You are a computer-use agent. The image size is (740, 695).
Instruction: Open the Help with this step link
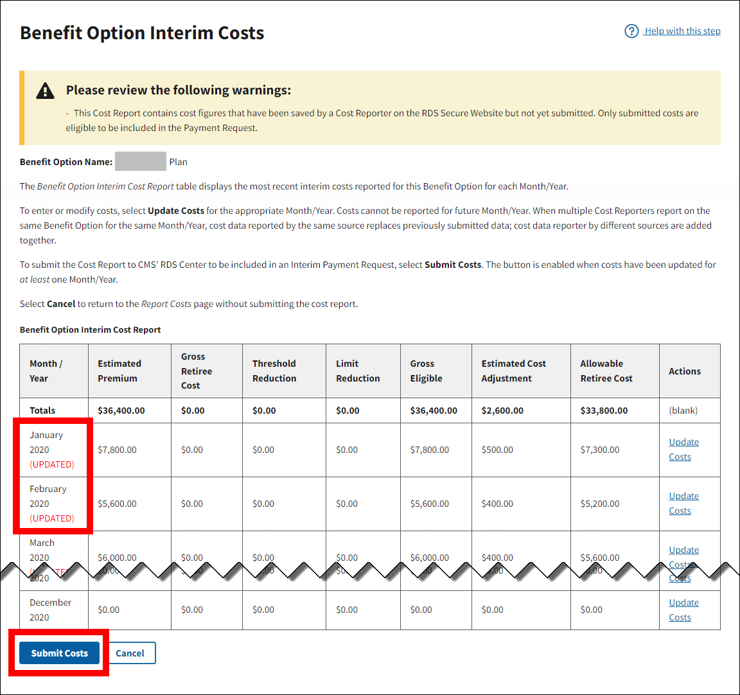pos(682,31)
